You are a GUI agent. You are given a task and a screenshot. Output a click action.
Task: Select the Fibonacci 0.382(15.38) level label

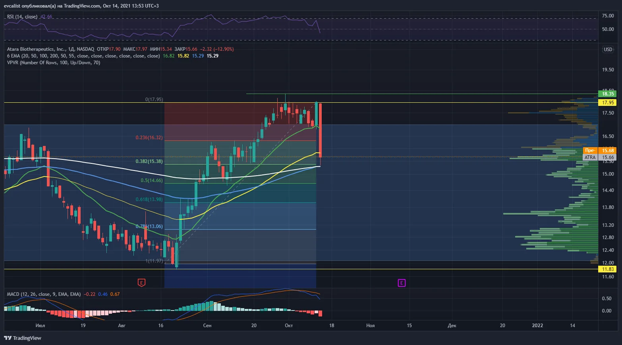pos(149,161)
